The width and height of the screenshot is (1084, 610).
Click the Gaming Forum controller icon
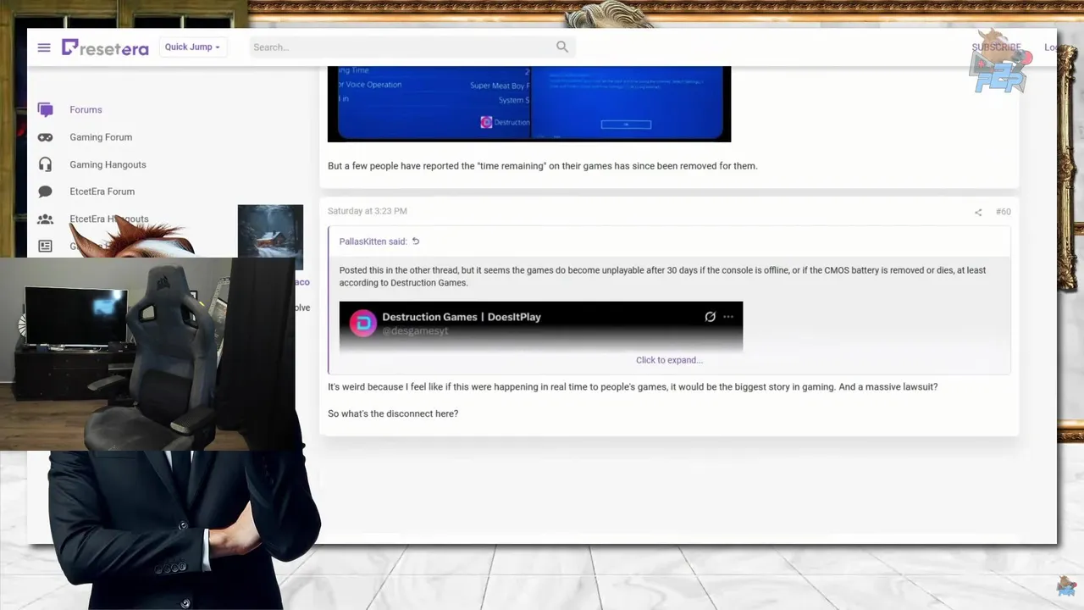coord(46,137)
